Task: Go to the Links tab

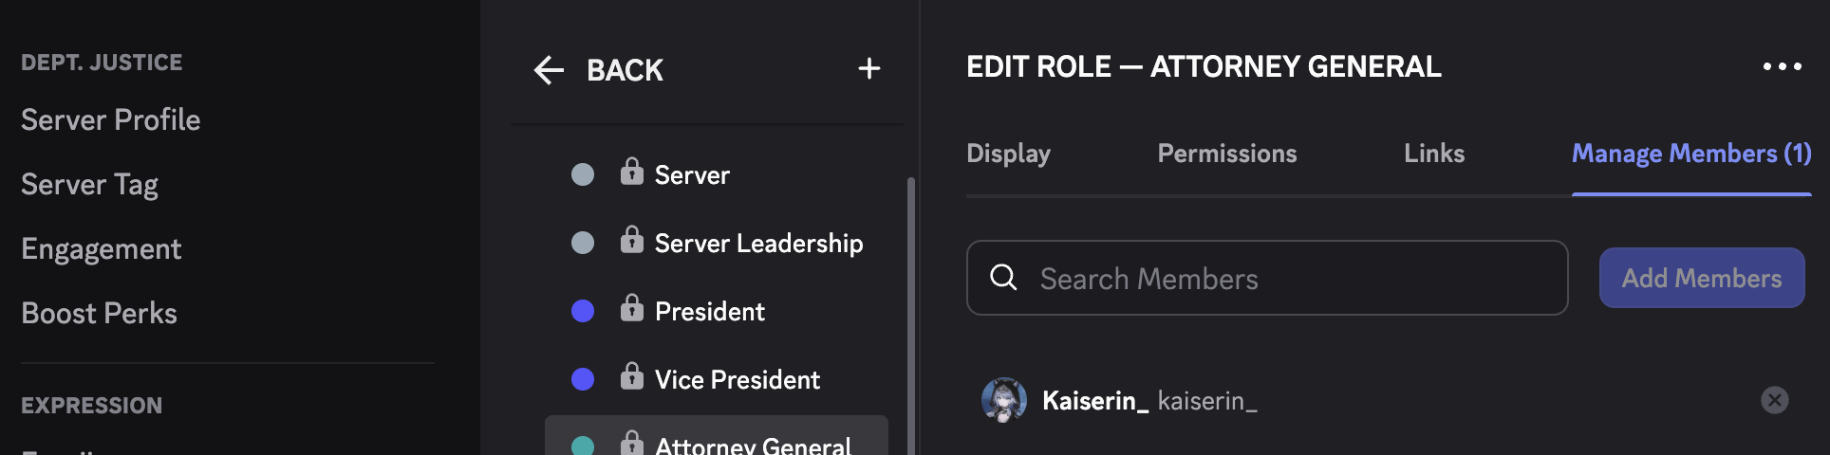Action: click(1433, 154)
